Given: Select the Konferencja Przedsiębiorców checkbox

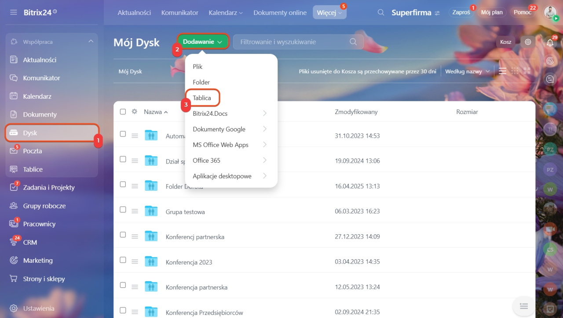Looking at the screenshot, I should 123,310.
